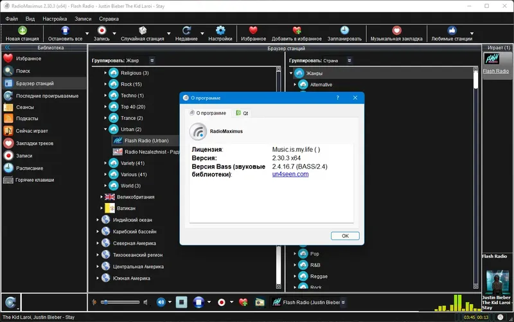Viewport: 514px width, 322px height.
Task: Select Flash Radio (Urban) station row
Action: click(146, 141)
